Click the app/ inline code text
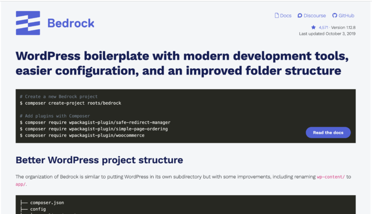Screen dimensions: 372x214 pyautogui.click(x=20, y=184)
